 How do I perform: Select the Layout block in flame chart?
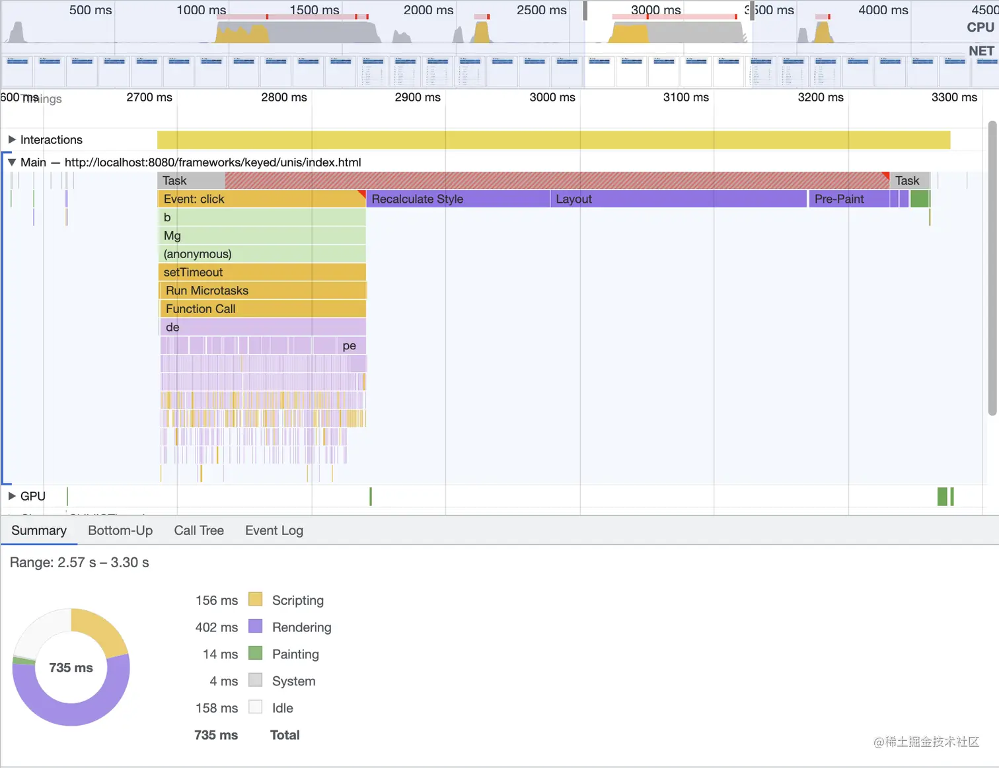(679, 199)
